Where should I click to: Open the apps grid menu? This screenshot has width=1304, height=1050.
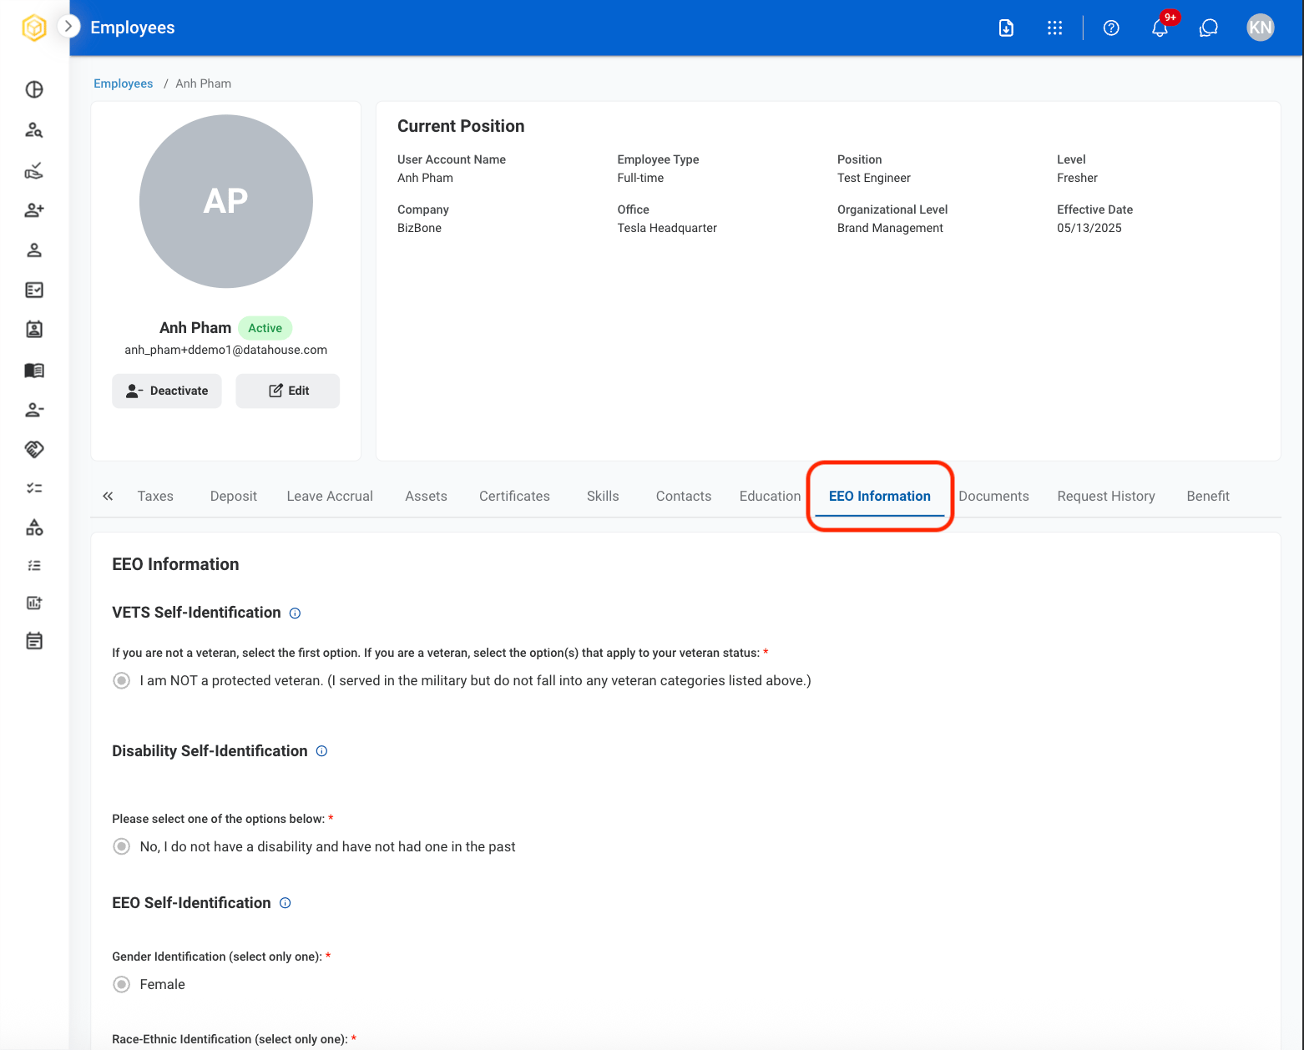[x=1055, y=28]
